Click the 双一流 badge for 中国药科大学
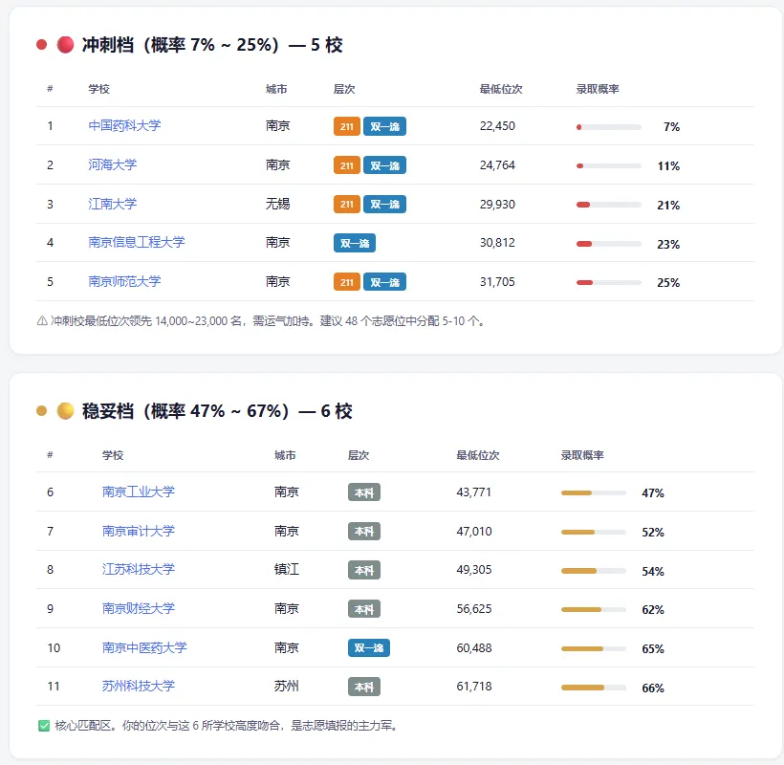 [x=384, y=126]
